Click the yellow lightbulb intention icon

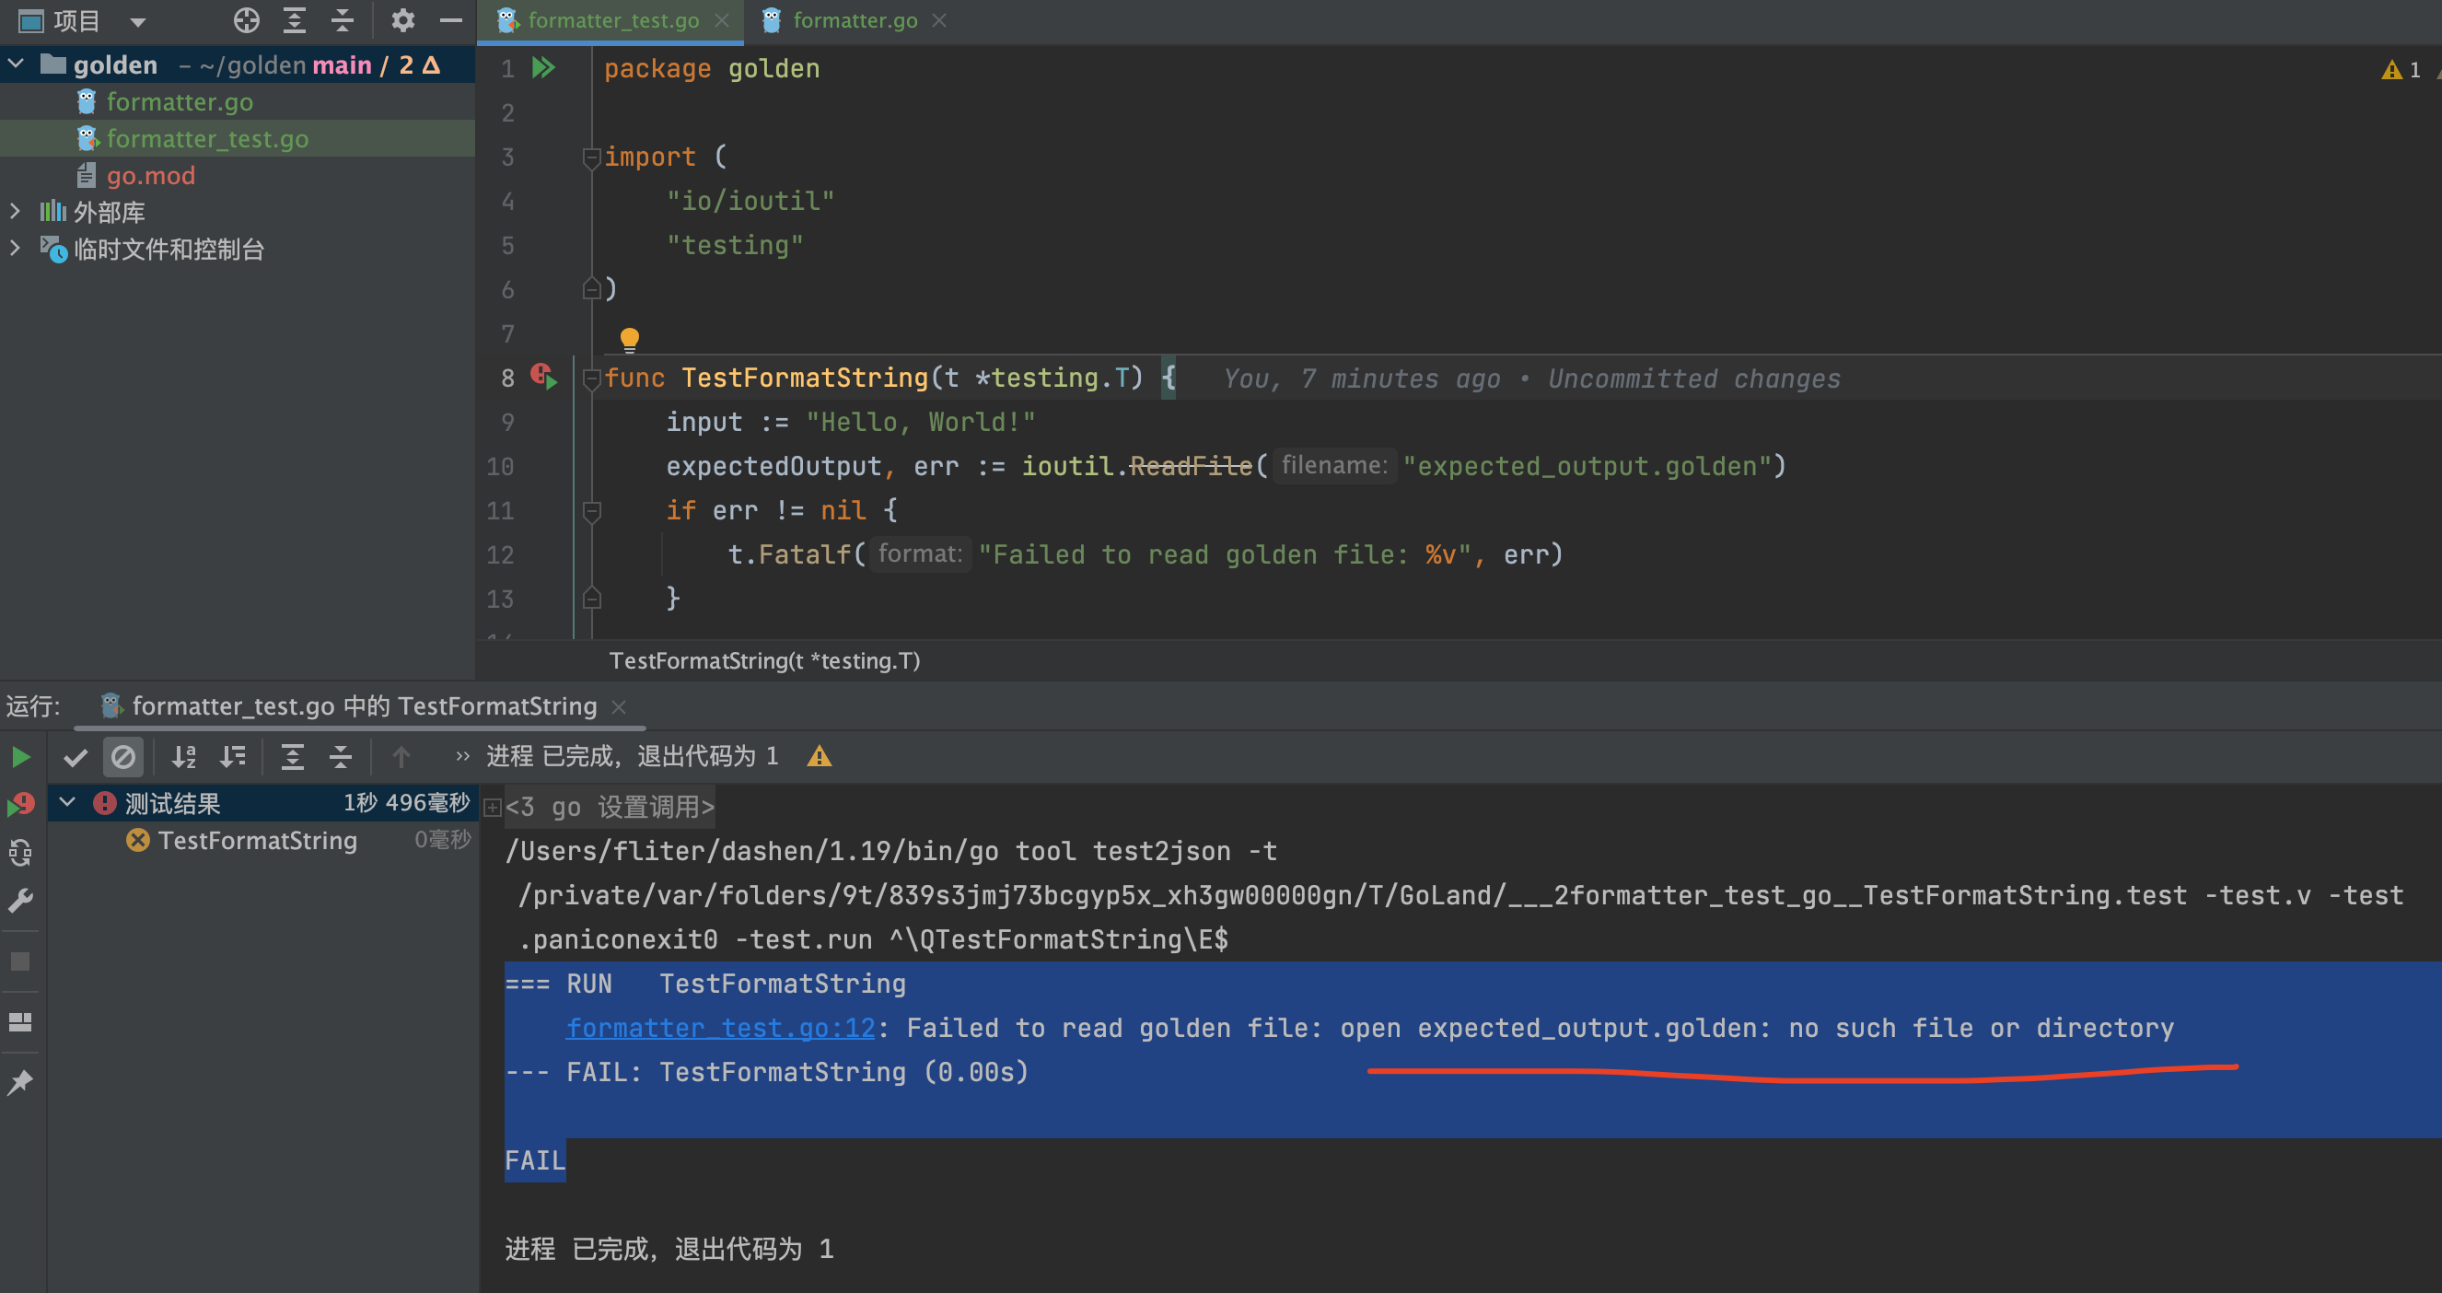pos(630,338)
